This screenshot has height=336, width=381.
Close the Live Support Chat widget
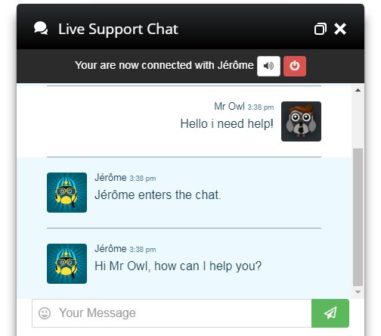coord(340,29)
